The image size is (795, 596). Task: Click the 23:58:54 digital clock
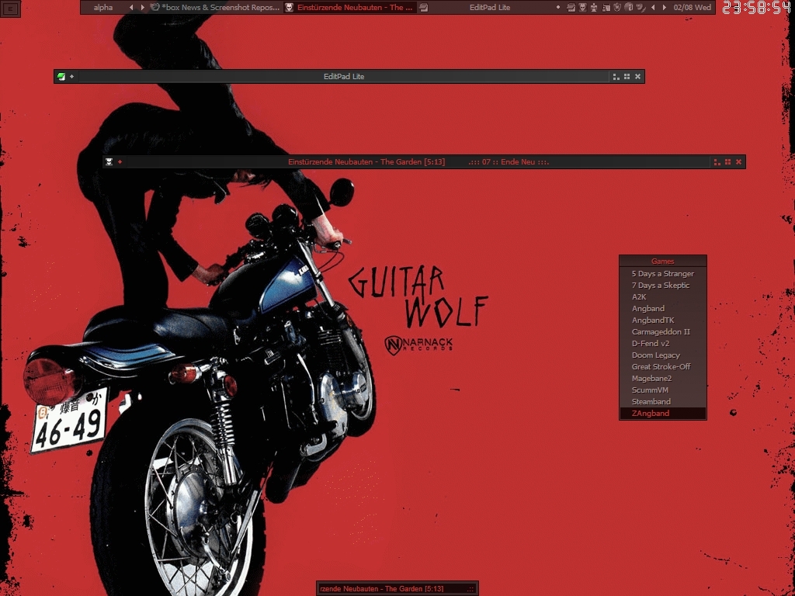pyautogui.click(x=756, y=8)
